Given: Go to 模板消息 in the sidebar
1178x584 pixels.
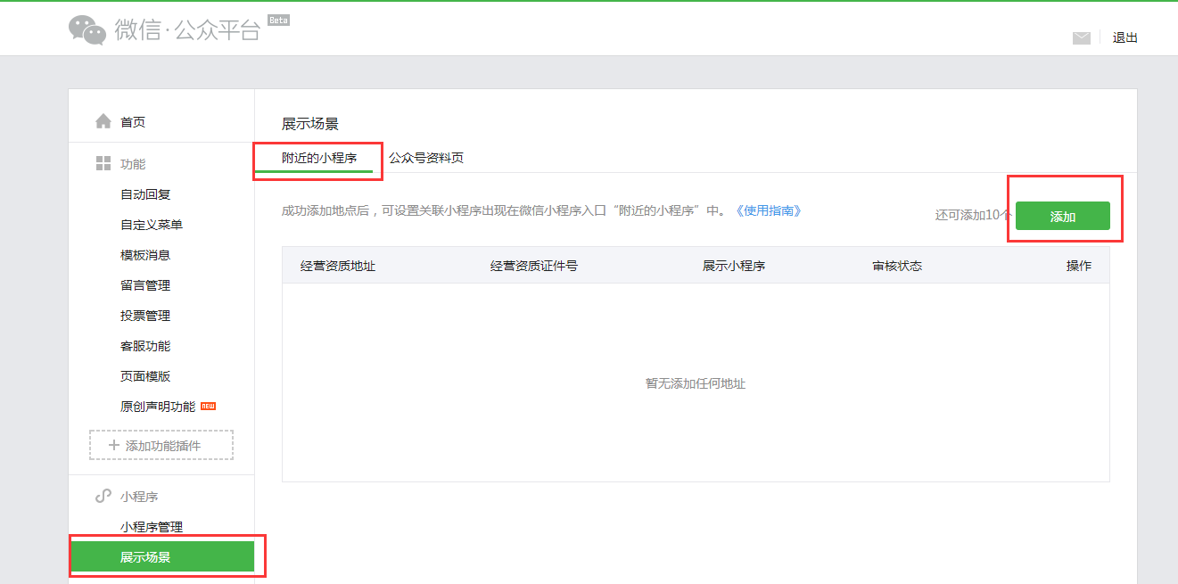Looking at the screenshot, I should tap(145, 255).
